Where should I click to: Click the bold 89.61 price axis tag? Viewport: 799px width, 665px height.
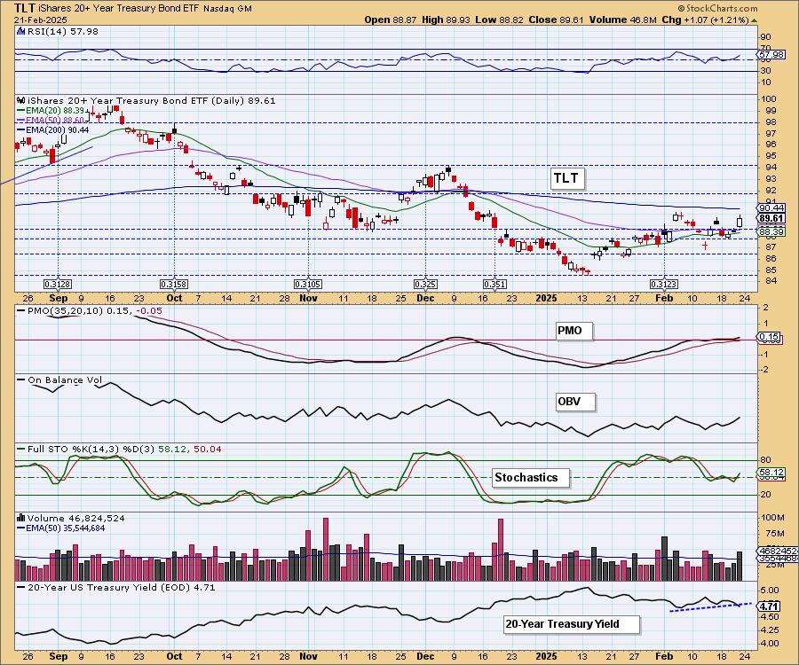[771, 218]
